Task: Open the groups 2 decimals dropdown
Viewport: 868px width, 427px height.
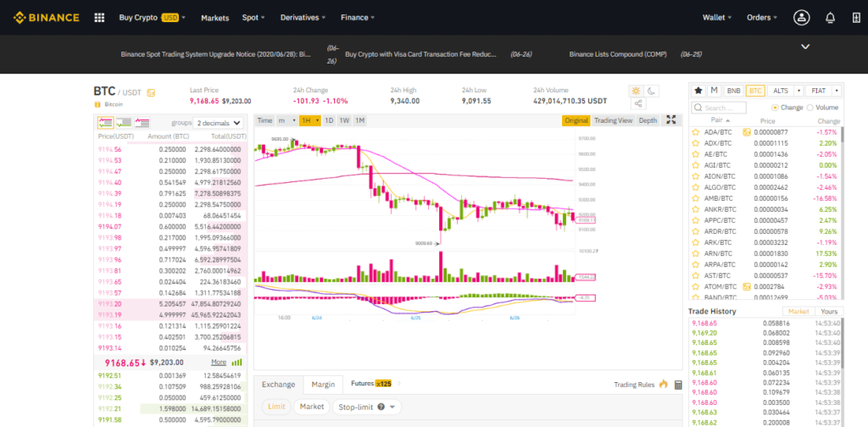Action: 219,123
